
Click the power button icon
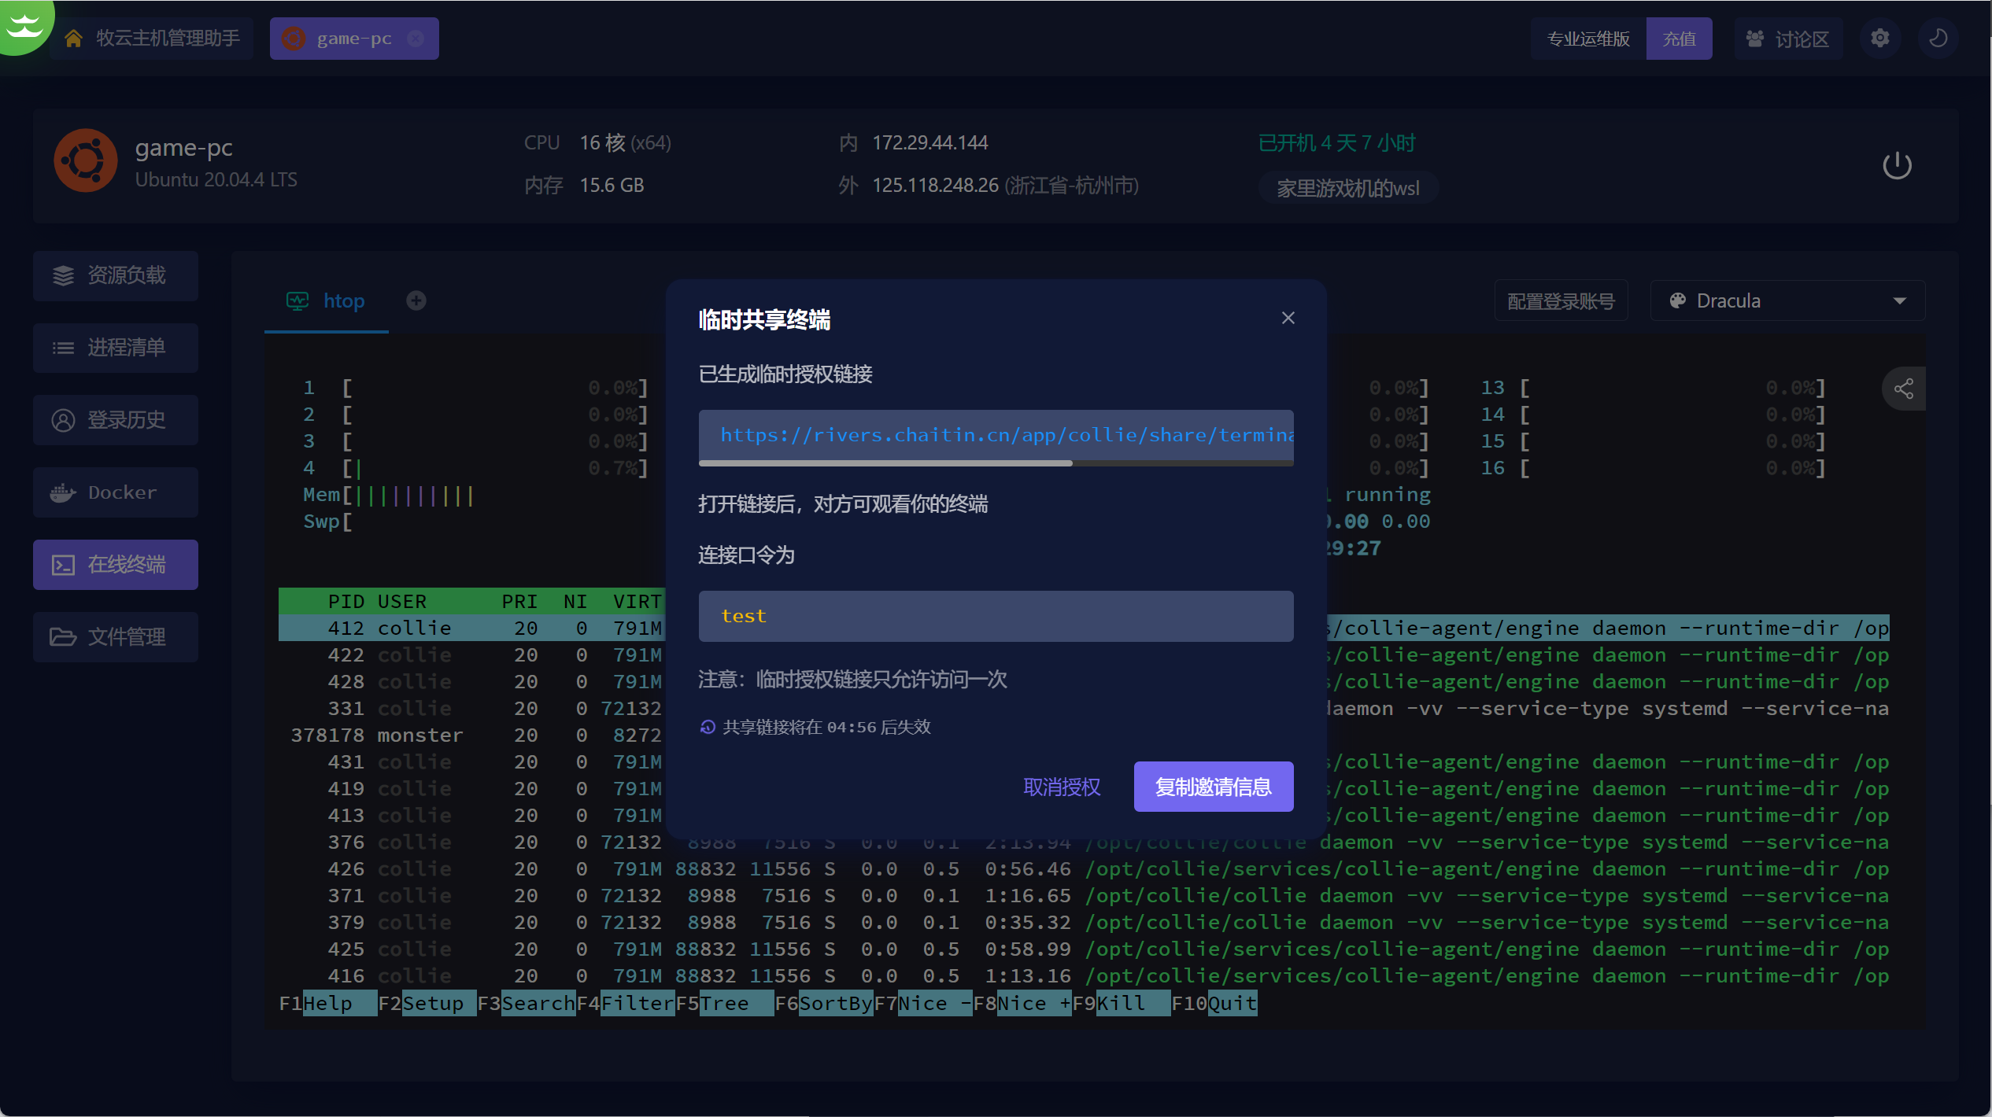1896,166
